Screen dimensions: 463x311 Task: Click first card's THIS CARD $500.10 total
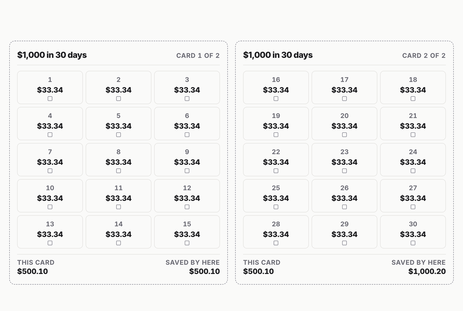click(36, 267)
